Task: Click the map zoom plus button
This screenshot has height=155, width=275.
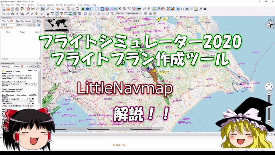Action: pyautogui.click(x=269, y=94)
